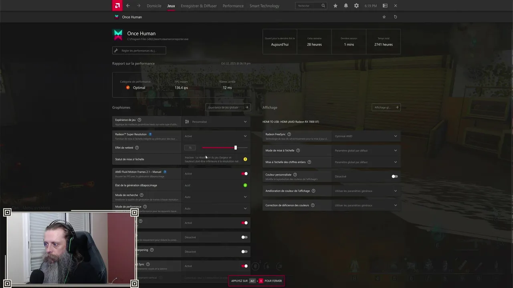Favorite Once Human with star outline icon
The image size is (513, 288).
pos(384,17)
